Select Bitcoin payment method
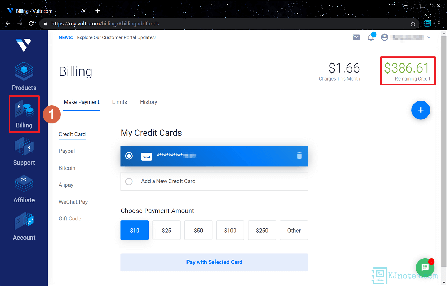Viewport: 447px width, 286px height. 67,168
